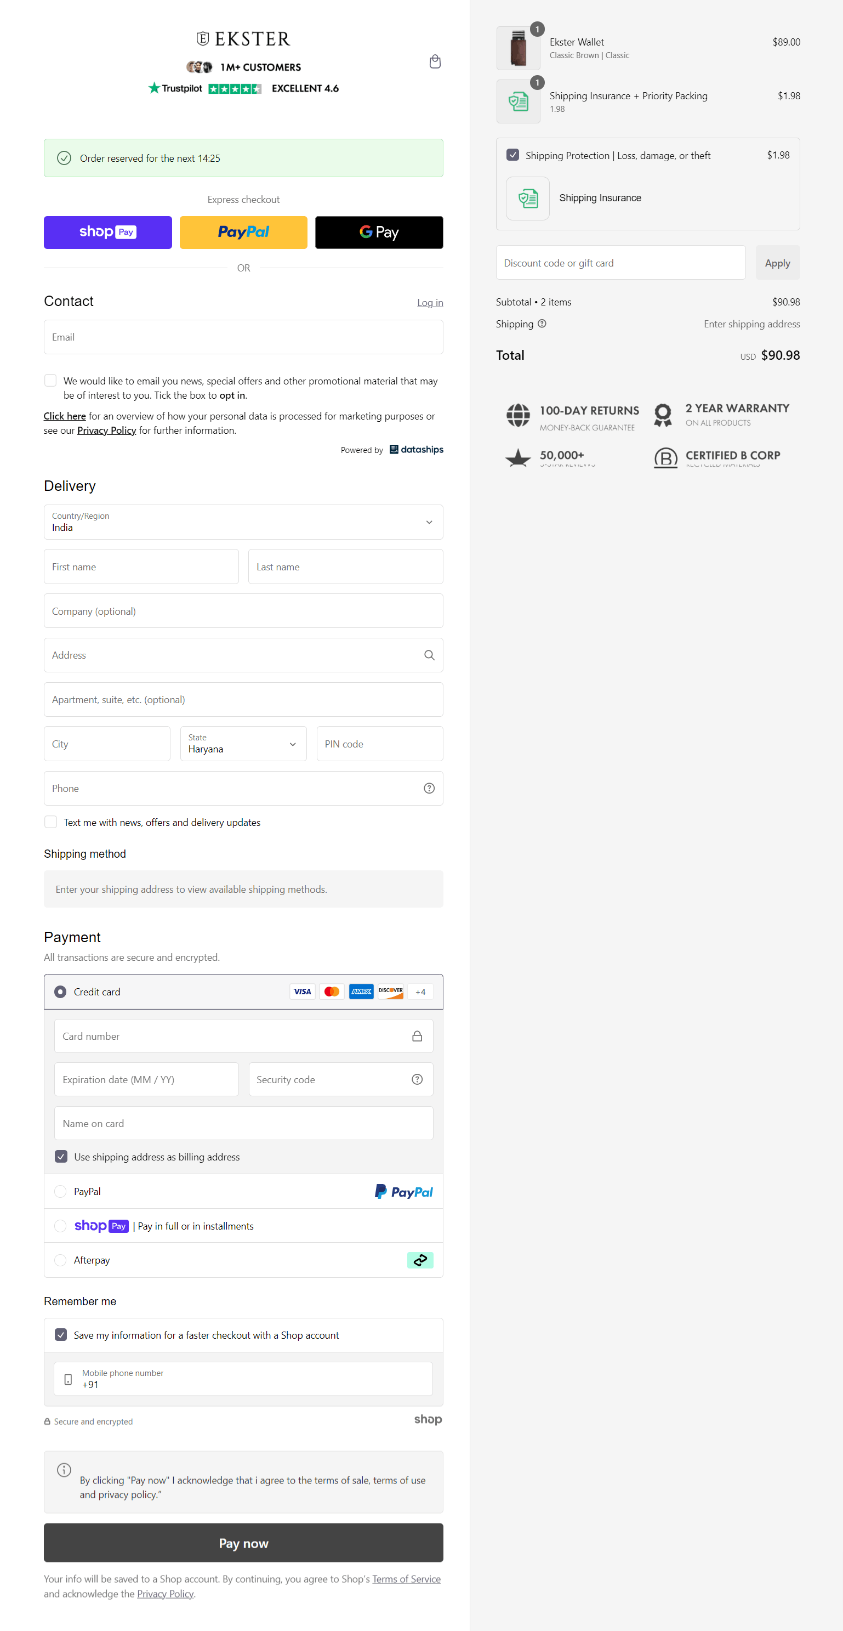Focus the Last name field
Viewport: 843px width, 1631px height.
pos(345,567)
